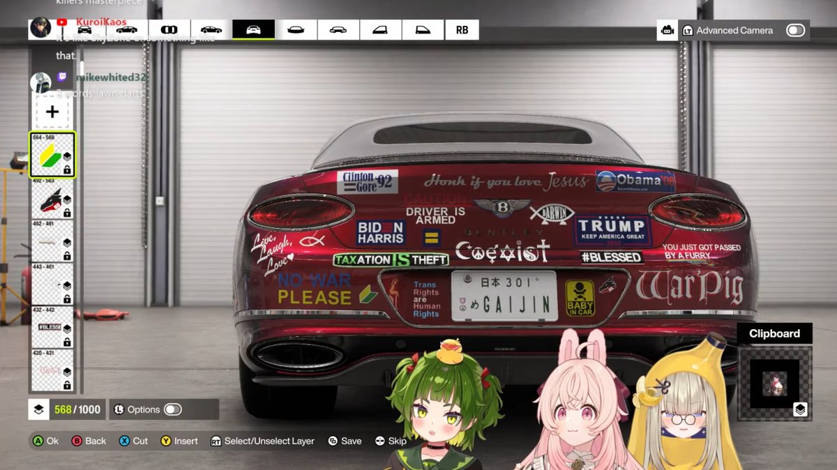
Task: Click lock icon on layer 420 - 431
Action: click(x=67, y=385)
